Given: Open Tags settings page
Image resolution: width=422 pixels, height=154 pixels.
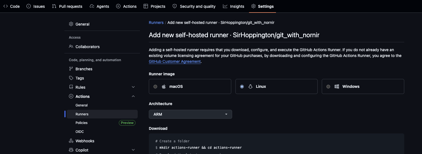Looking at the screenshot, I should click(102, 78).
